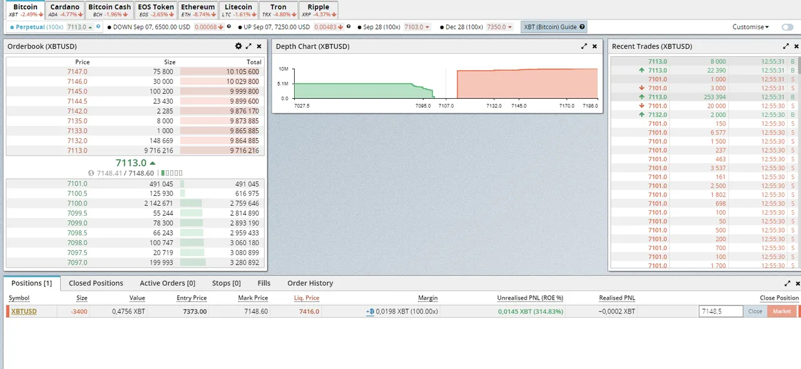The width and height of the screenshot is (801, 369).
Task: Click the Realised PNL column header
Action: click(x=617, y=298)
